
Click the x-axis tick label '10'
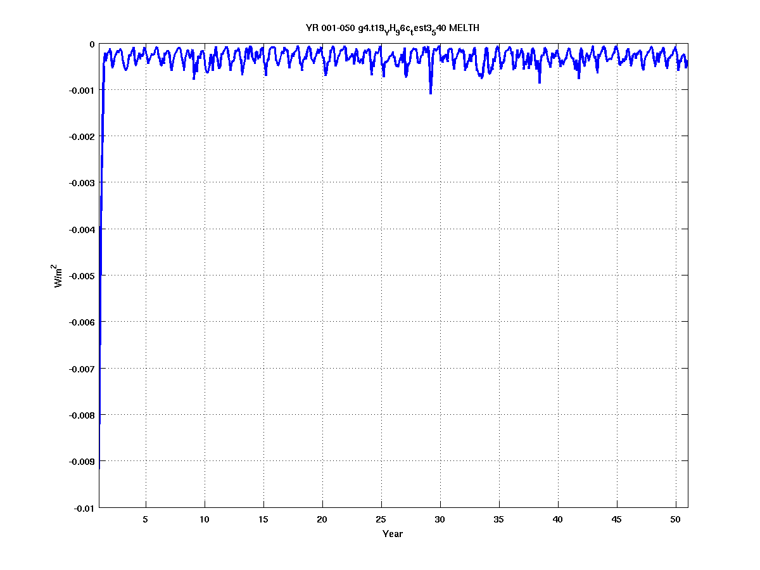click(205, 519)
